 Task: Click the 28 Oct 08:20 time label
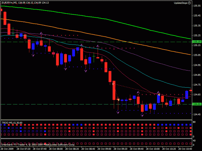click(x=72, y=149)
